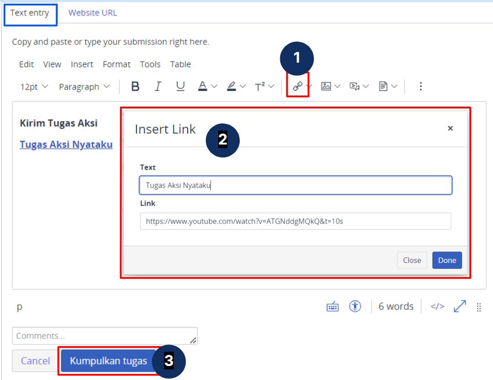Apply italic formatting to text

coord(158,86)
